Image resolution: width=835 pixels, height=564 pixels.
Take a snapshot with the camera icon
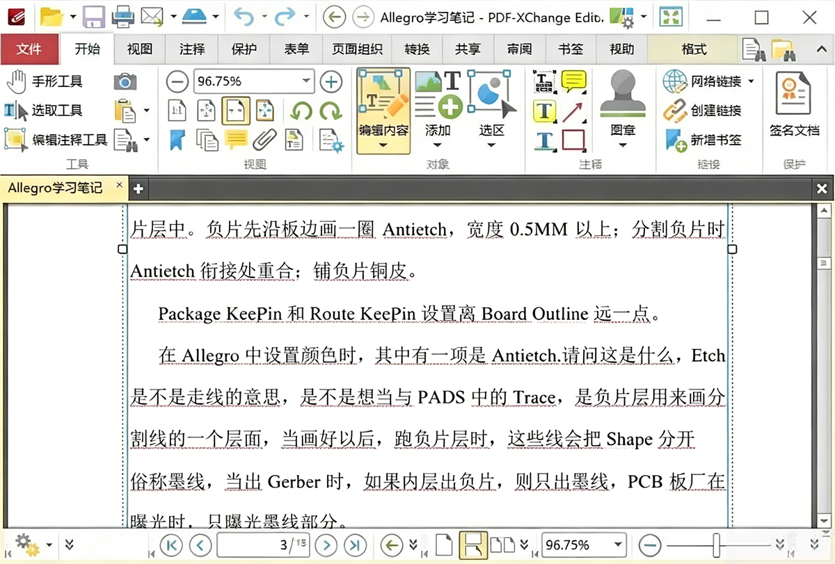pyautogui.click(x=125, y=82)
